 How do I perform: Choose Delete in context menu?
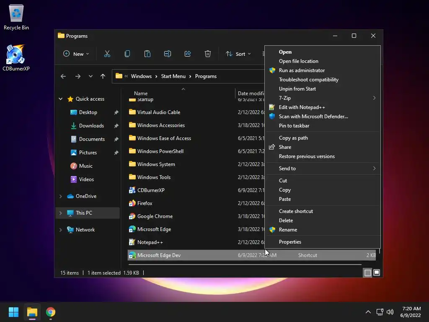tap(323, 221)
